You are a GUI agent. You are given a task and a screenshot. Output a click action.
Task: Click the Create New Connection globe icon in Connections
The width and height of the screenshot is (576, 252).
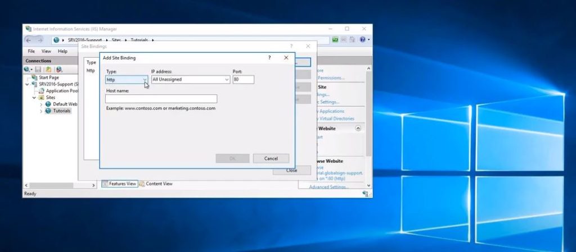point(27,69)
